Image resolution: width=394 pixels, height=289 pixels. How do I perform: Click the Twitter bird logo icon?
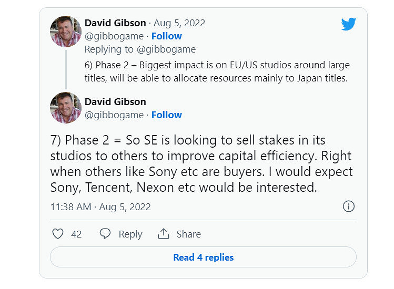click(x=348, y=24)
